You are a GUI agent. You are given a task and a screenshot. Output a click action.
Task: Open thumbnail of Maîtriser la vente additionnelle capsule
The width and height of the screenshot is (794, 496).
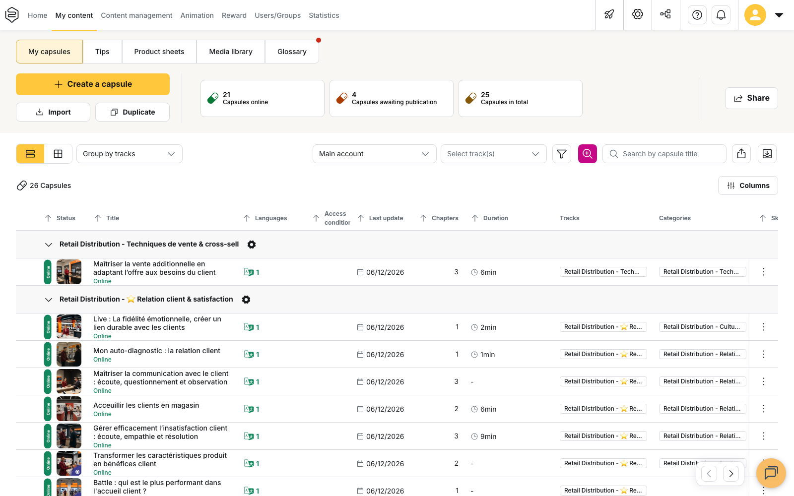(69, 272)
